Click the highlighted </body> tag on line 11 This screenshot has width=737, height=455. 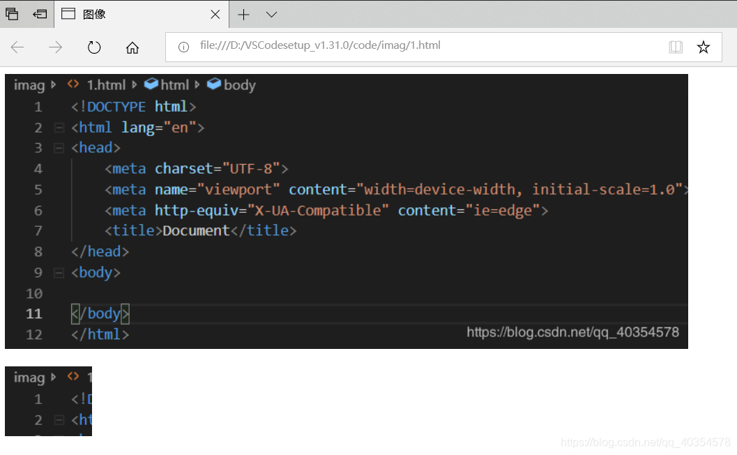(x=100, y=314)
